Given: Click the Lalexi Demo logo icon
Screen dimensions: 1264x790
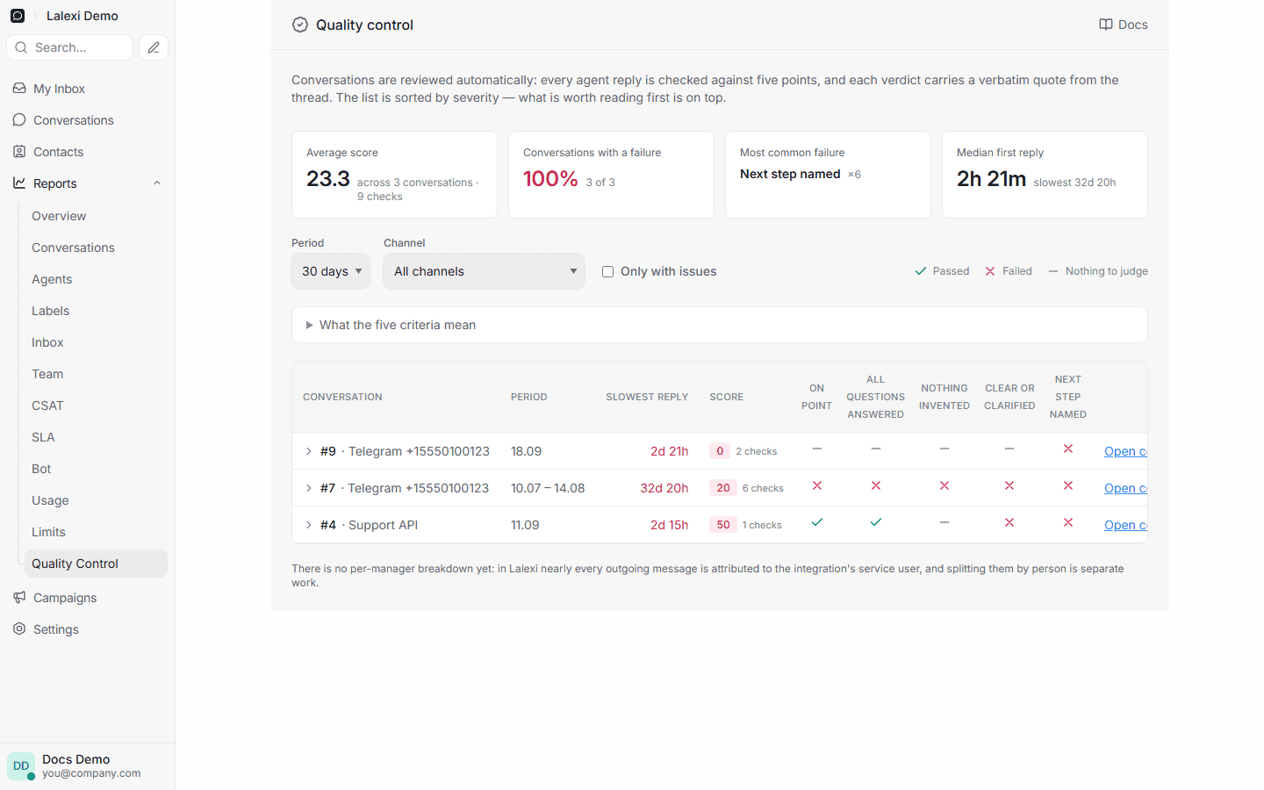Looking at the screenshot, I should [18, 16].
